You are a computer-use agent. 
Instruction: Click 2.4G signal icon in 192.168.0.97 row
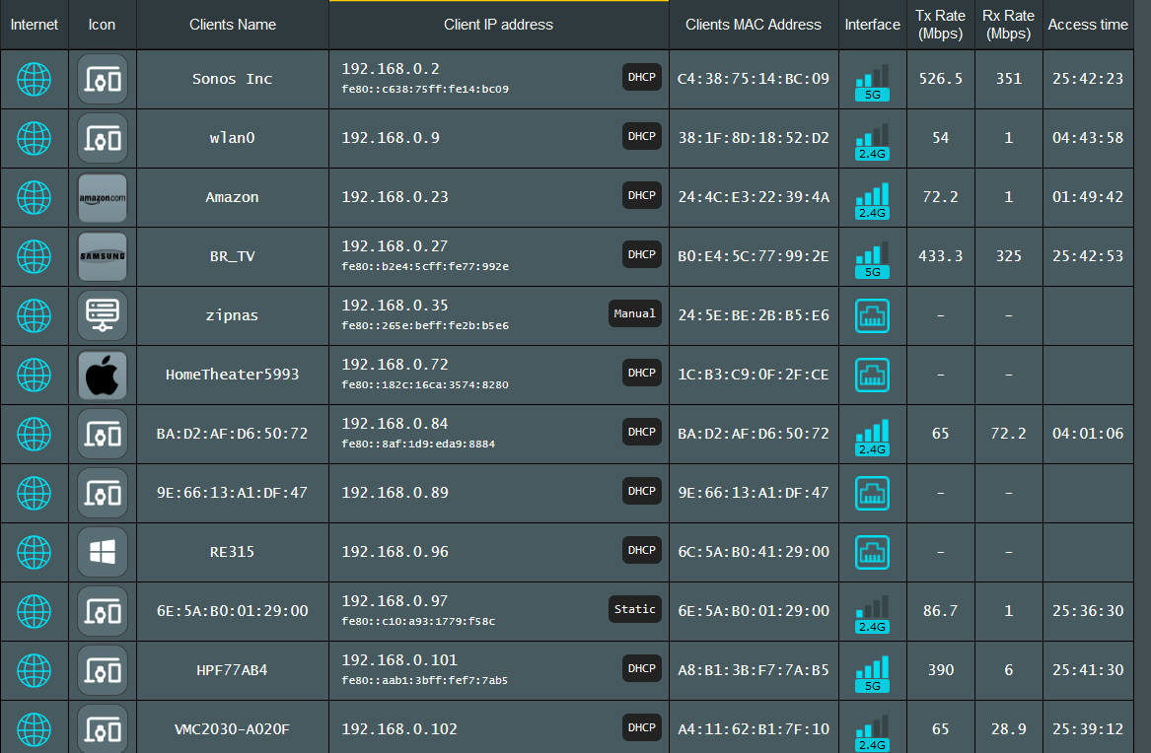click(x=872, y=615)
